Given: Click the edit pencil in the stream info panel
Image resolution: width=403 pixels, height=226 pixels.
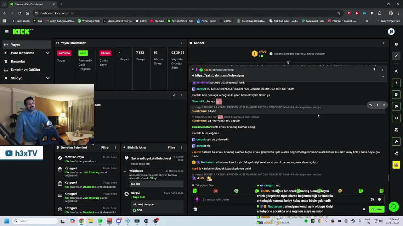Looking at the screenshot, I should (174, 95).
